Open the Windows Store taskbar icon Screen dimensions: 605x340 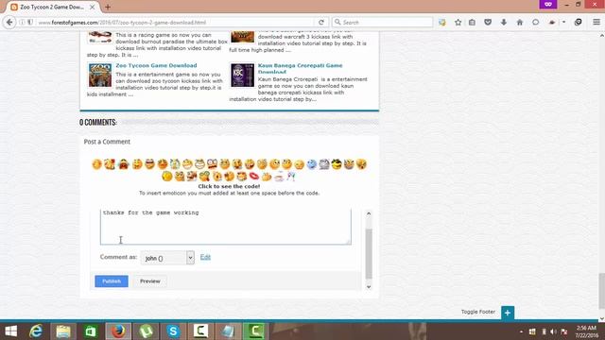(x=91, y=331)
